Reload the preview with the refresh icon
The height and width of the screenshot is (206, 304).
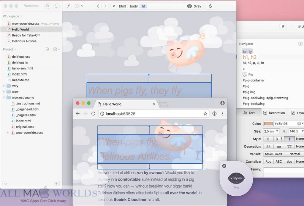click(210, 6)
